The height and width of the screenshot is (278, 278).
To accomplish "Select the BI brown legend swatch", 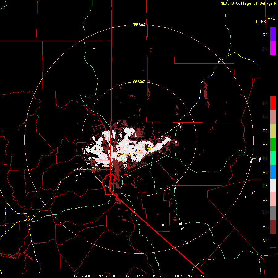I will point(273,227).
